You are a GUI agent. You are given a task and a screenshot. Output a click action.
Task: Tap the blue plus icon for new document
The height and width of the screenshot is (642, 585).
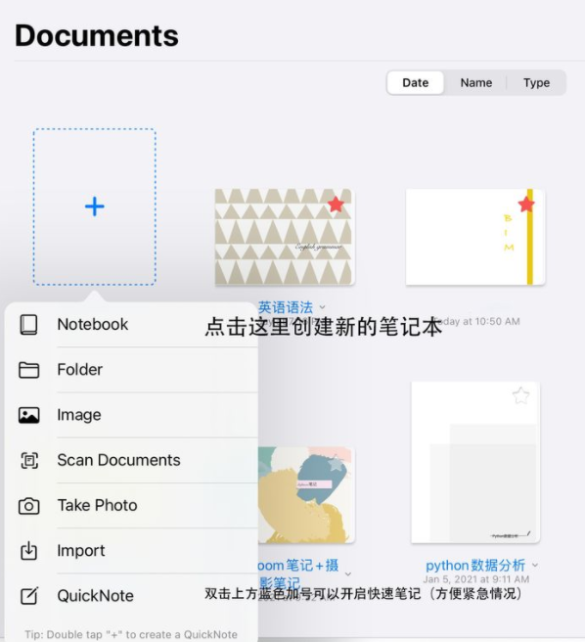(x=95, y=206)
